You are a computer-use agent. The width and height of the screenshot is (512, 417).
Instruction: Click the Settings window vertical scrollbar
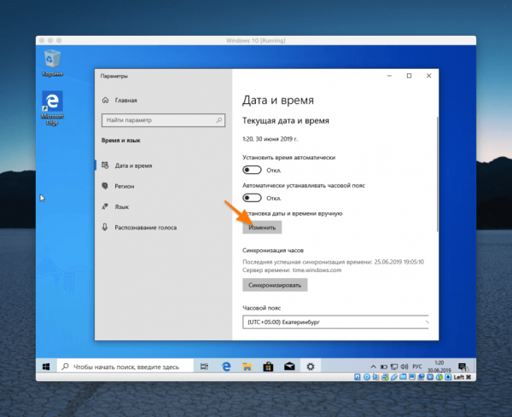pyautogui.click(x=437, y=174)
